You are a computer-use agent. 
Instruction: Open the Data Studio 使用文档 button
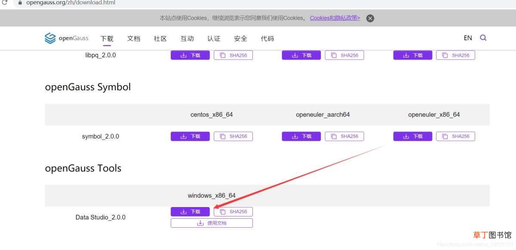(x=212, y=223)
